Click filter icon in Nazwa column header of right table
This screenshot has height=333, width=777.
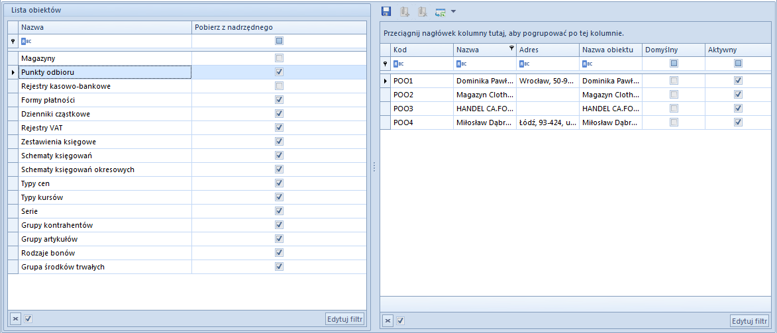(511, 48)
